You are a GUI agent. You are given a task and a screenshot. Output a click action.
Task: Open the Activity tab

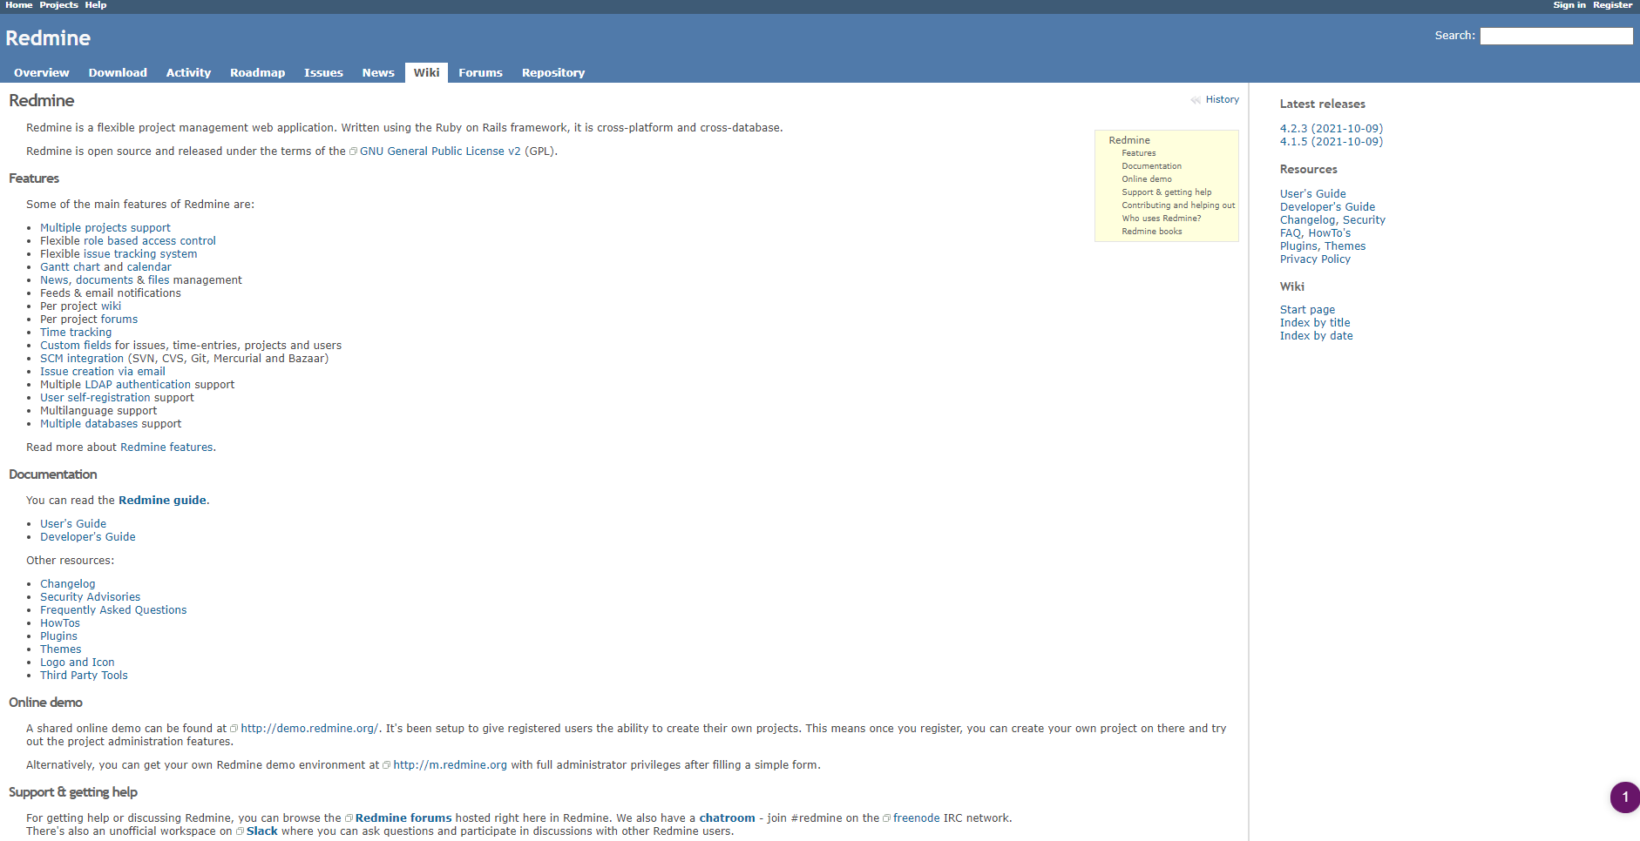click(188, 72)
